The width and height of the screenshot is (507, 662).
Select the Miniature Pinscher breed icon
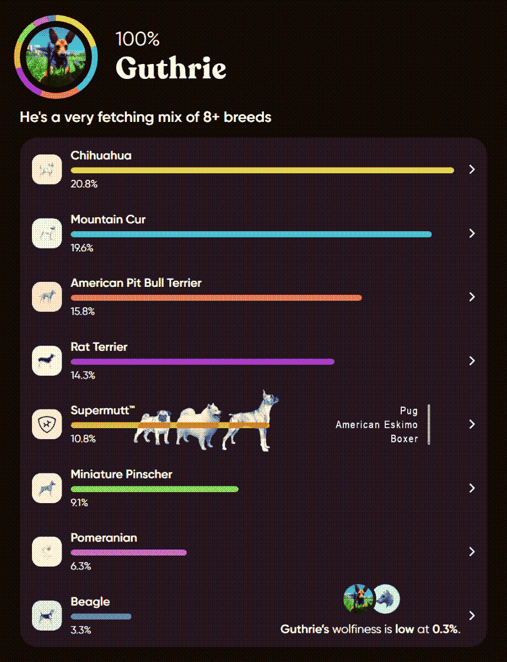[46, 488]
